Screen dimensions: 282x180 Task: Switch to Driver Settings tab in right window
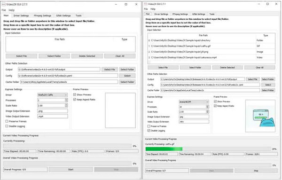pyautogui.click(x=161, y=14)
